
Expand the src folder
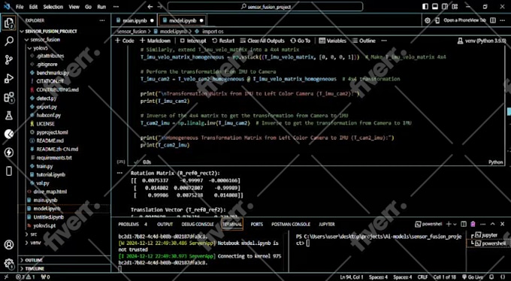(34, 234)
